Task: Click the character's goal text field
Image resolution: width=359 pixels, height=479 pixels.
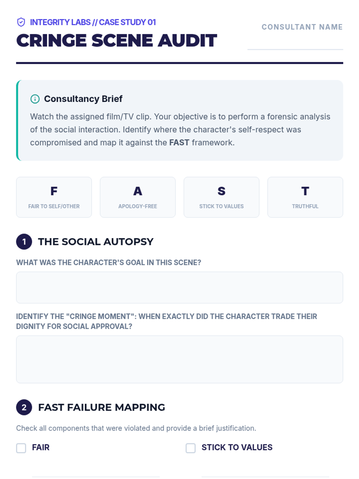Action: [x=180, y=287]
